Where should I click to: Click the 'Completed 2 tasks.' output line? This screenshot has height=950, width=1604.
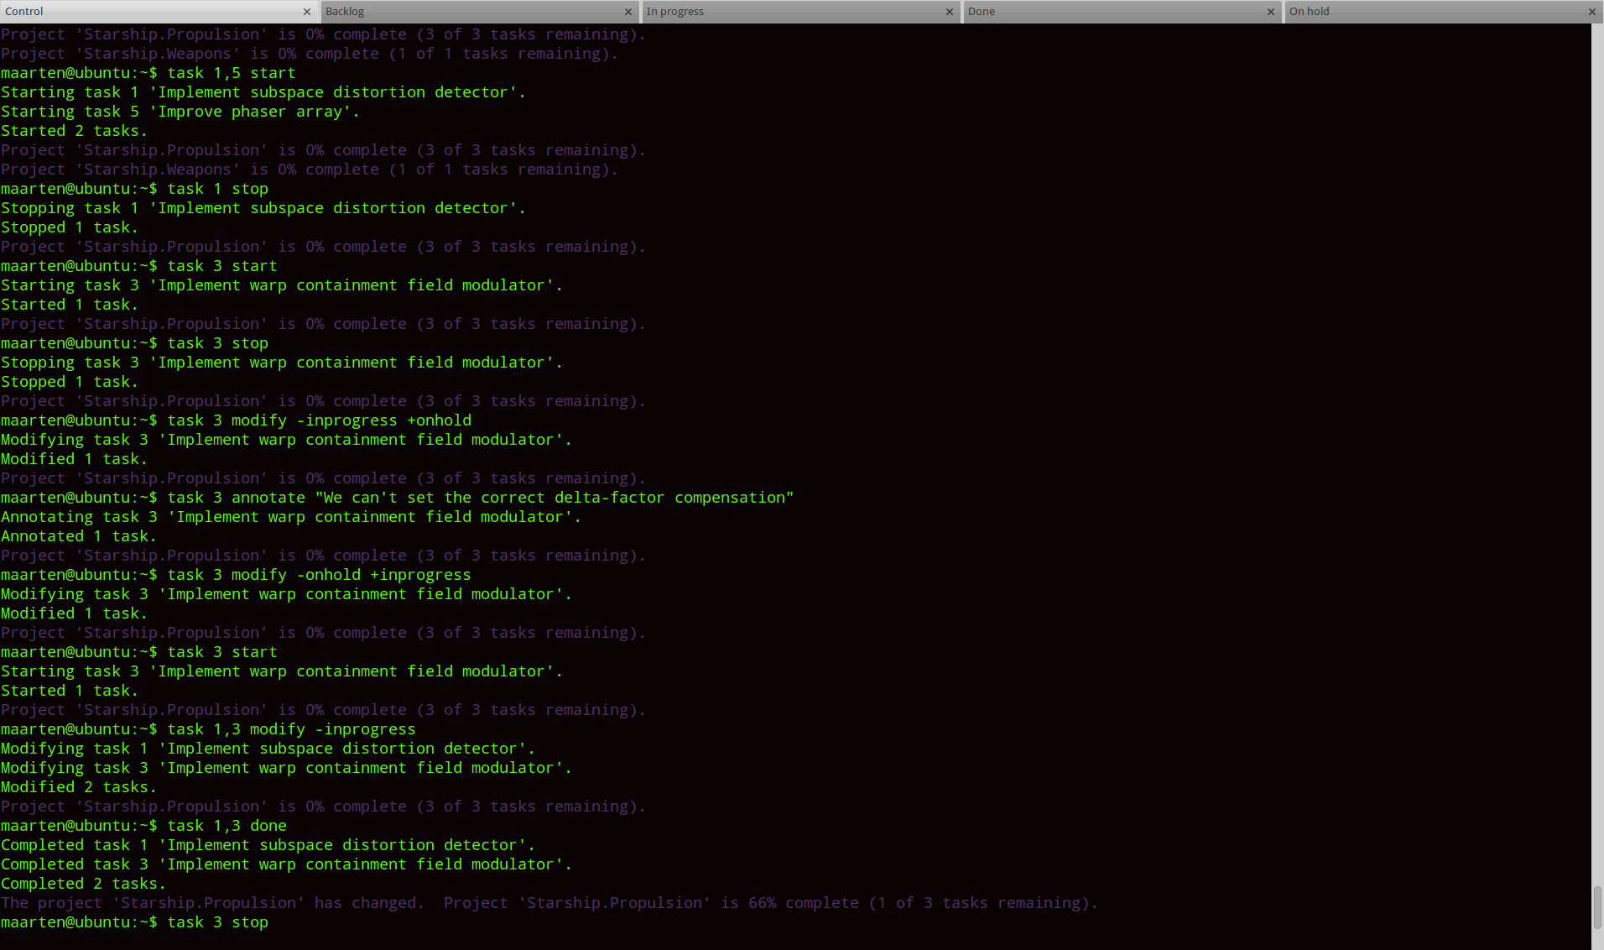pos(83,883)
